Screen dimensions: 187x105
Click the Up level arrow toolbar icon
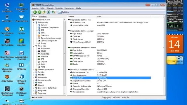[44, 12]
